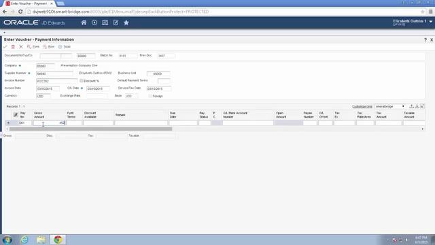Toggle the Discount % checkbox
This screenshot has width=435, height=245.
(x=82, y=80)
